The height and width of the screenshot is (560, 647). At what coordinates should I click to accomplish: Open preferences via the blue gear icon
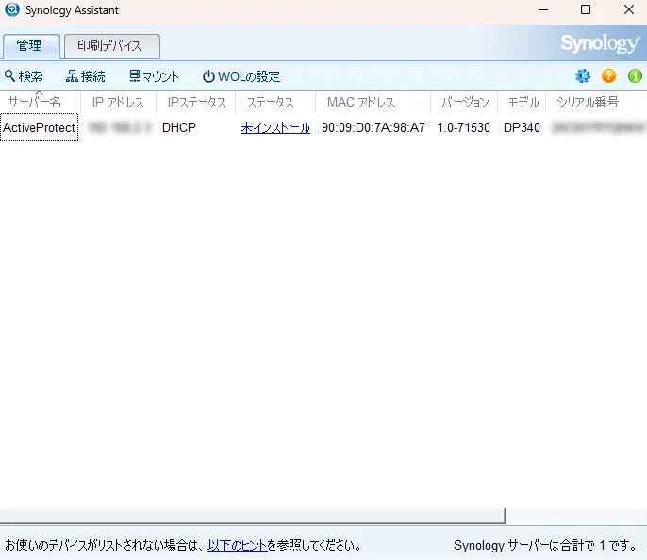click(583, 76)
